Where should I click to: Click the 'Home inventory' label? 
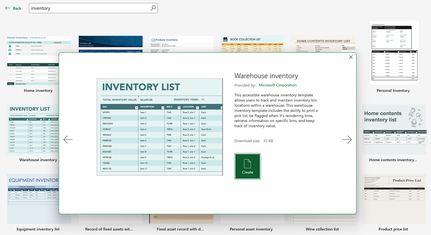tap(38, 90)
